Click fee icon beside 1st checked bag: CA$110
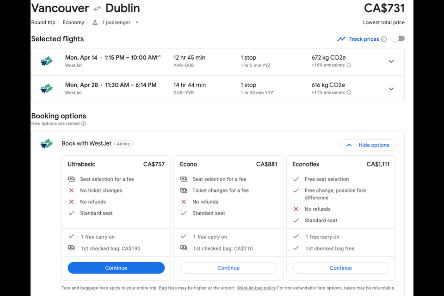This screenshot has width=444, height=296. click(x=184, y=248)
